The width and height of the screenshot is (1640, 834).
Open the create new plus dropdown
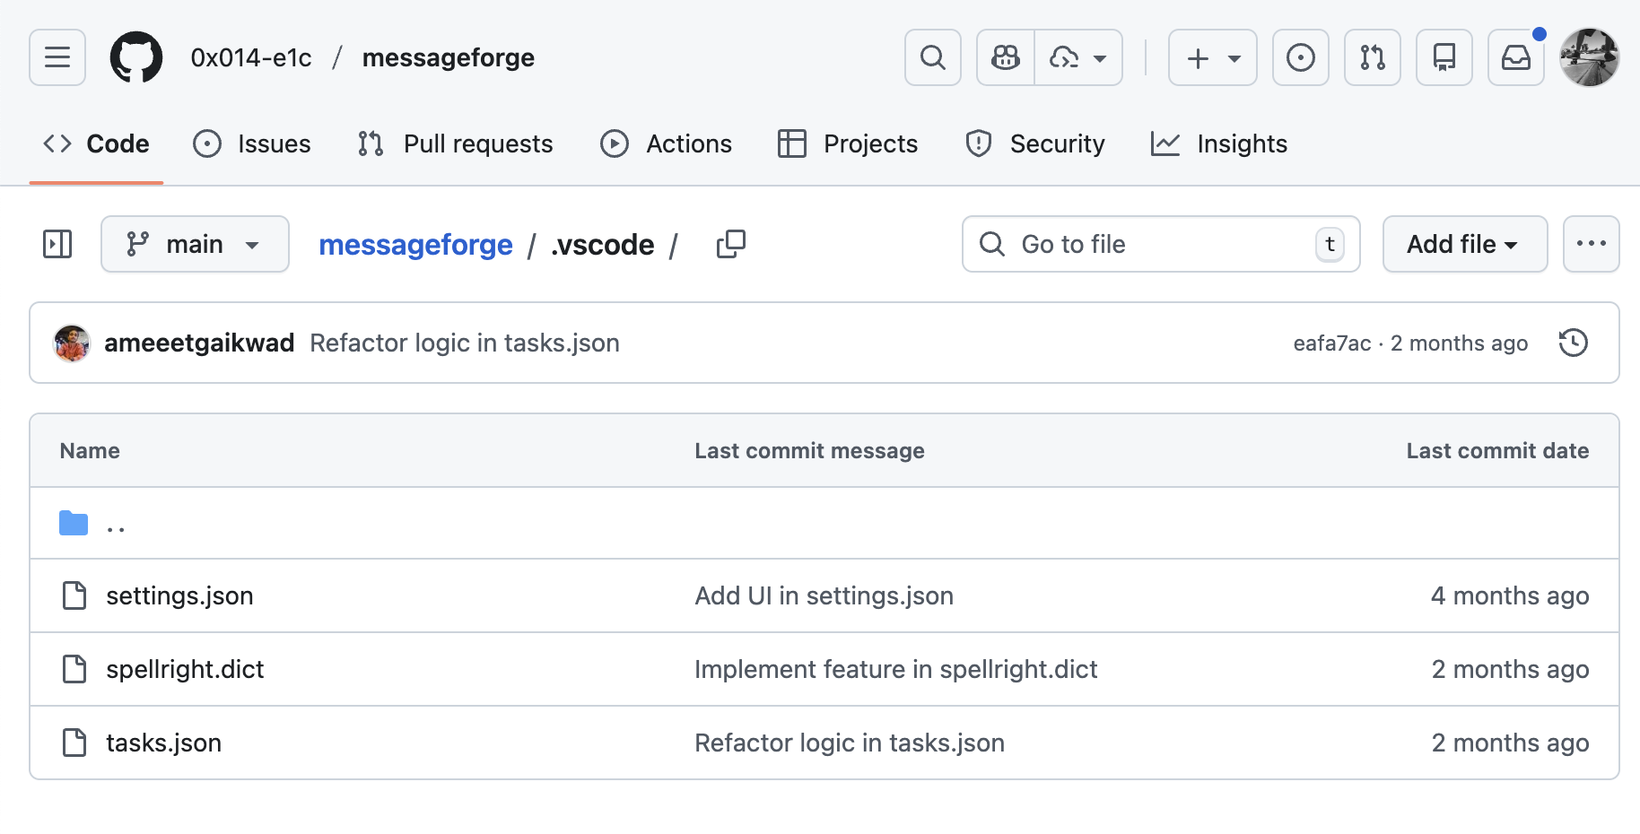tap(1213, 57)
